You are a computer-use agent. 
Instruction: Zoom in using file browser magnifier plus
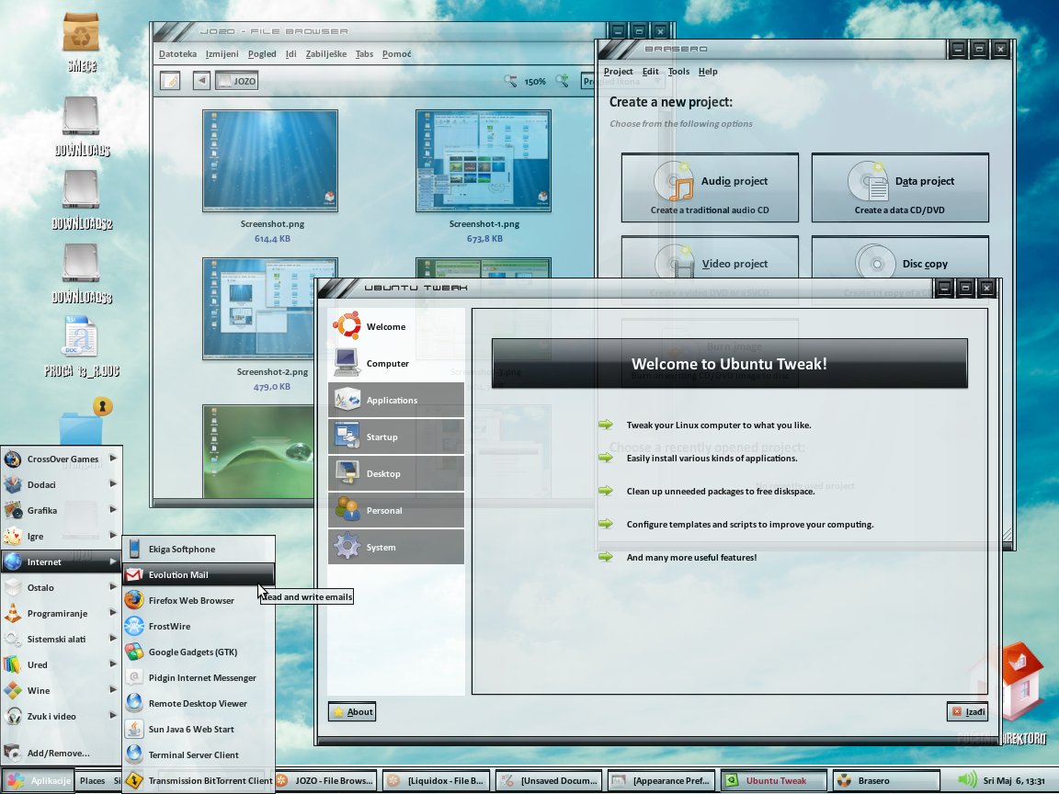562,81
